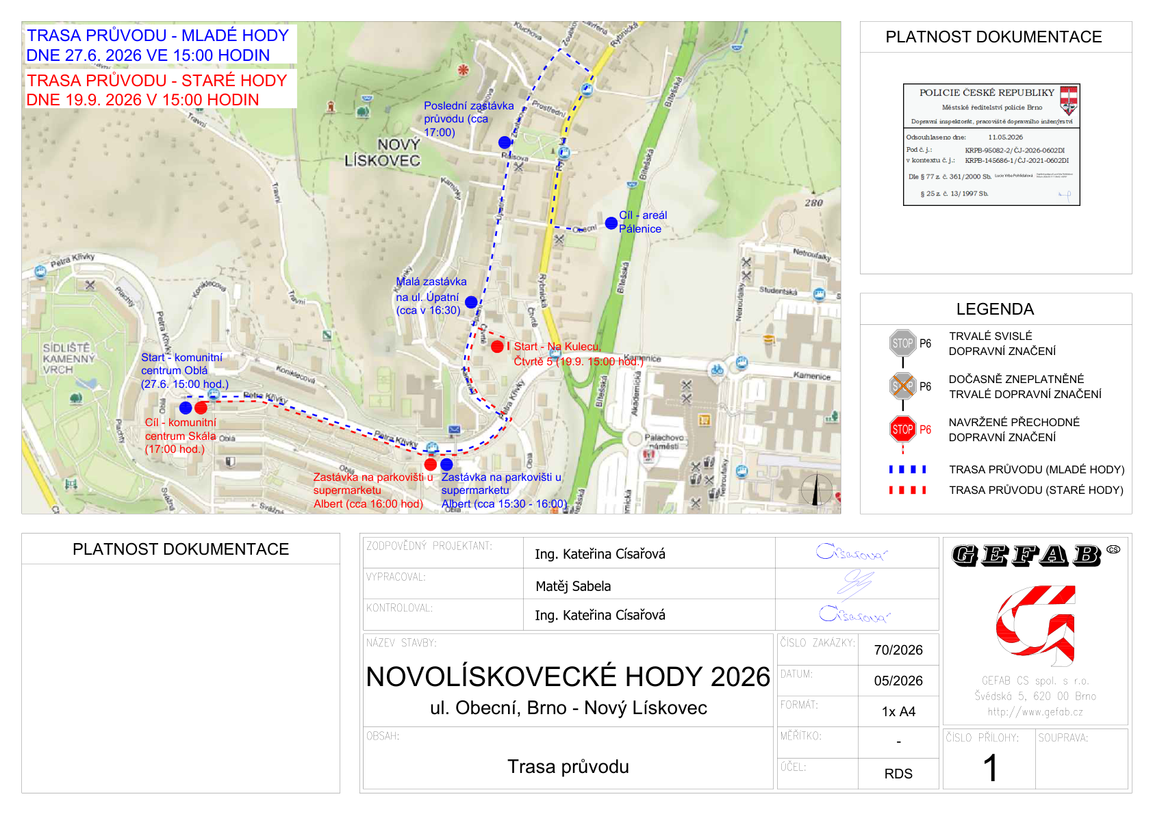
Task: Click Ing. Kateřina Císařová in Zodpovědný projektant row
Action: [600, 554]
